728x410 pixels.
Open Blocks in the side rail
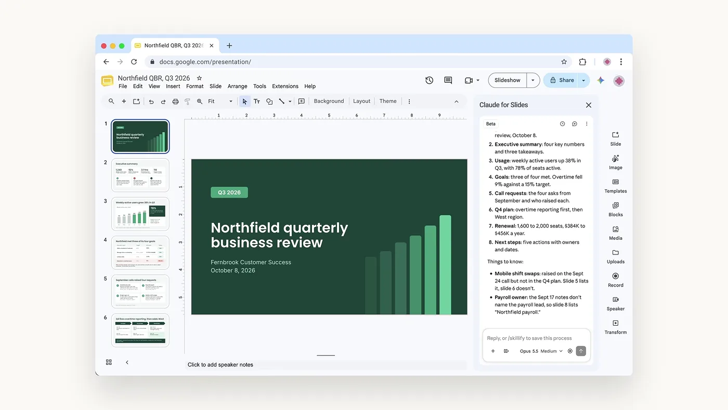pyautogui.click(x=616, y=209)
